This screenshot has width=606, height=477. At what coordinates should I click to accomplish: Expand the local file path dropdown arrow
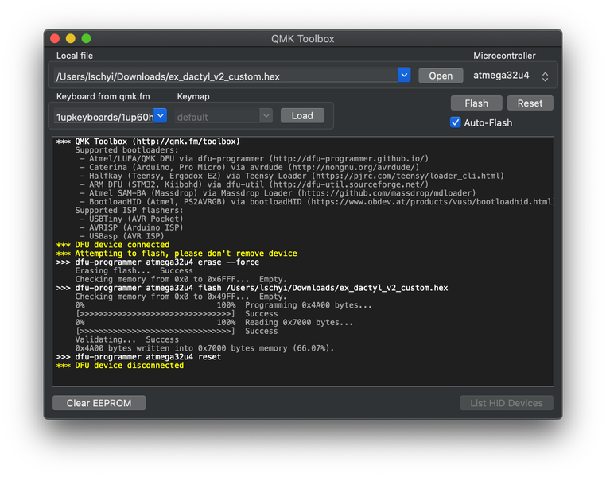404,75
